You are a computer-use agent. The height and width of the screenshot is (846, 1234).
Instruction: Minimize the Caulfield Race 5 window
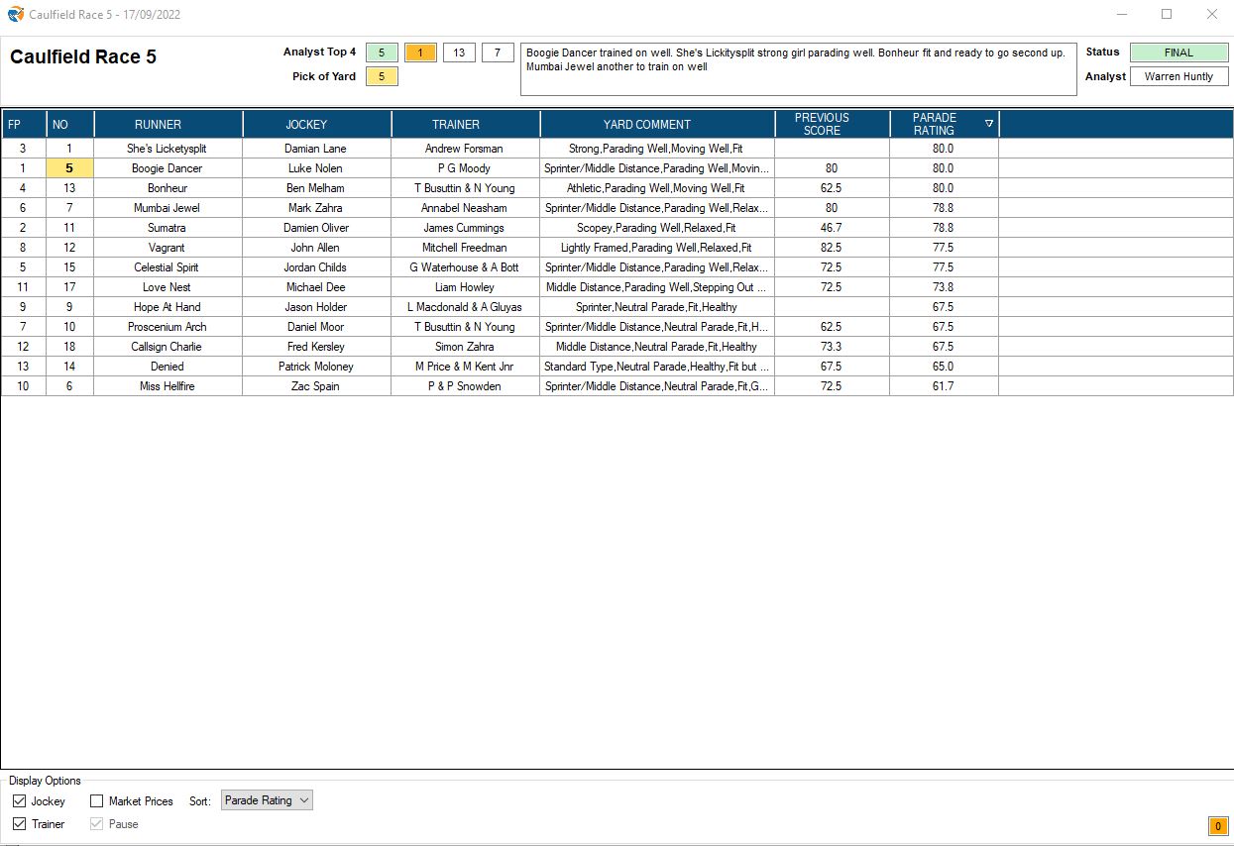coord(1122,14)
